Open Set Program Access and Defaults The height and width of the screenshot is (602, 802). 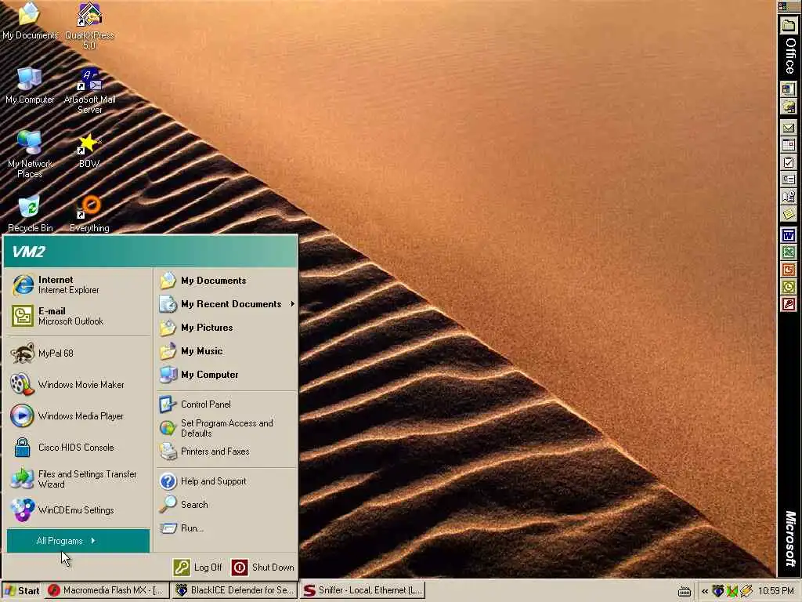[x=226, y=428]
